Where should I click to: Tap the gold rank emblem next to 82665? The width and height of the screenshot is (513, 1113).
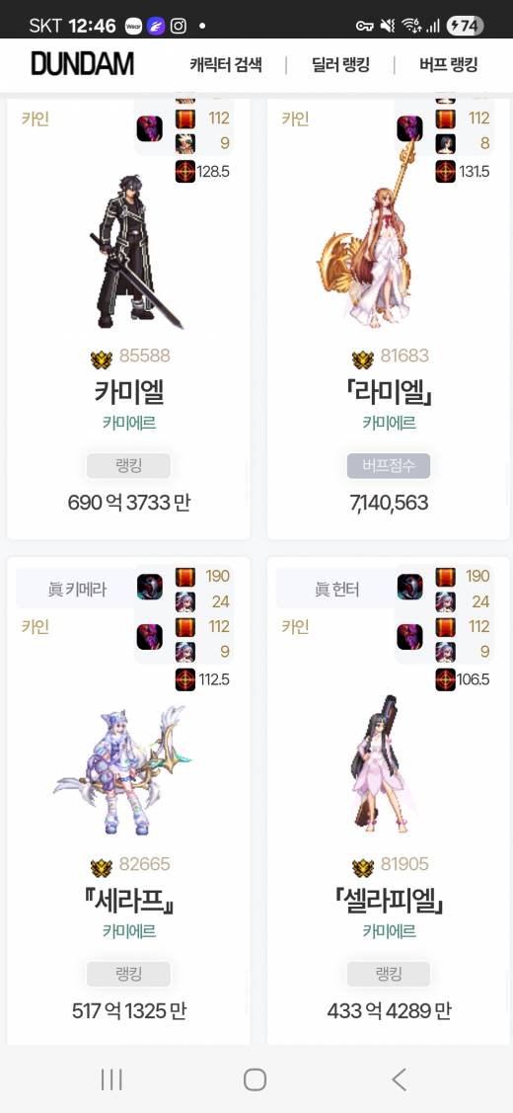(102, 867)
